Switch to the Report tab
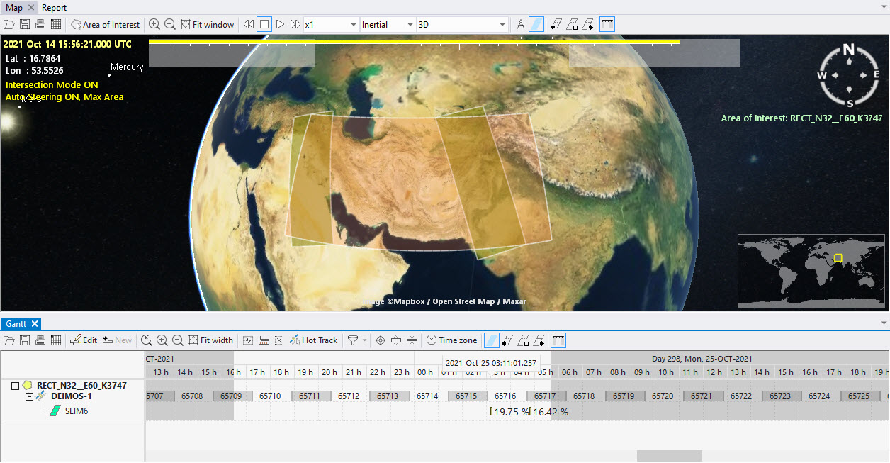The image size is (890, 463). 54,8
